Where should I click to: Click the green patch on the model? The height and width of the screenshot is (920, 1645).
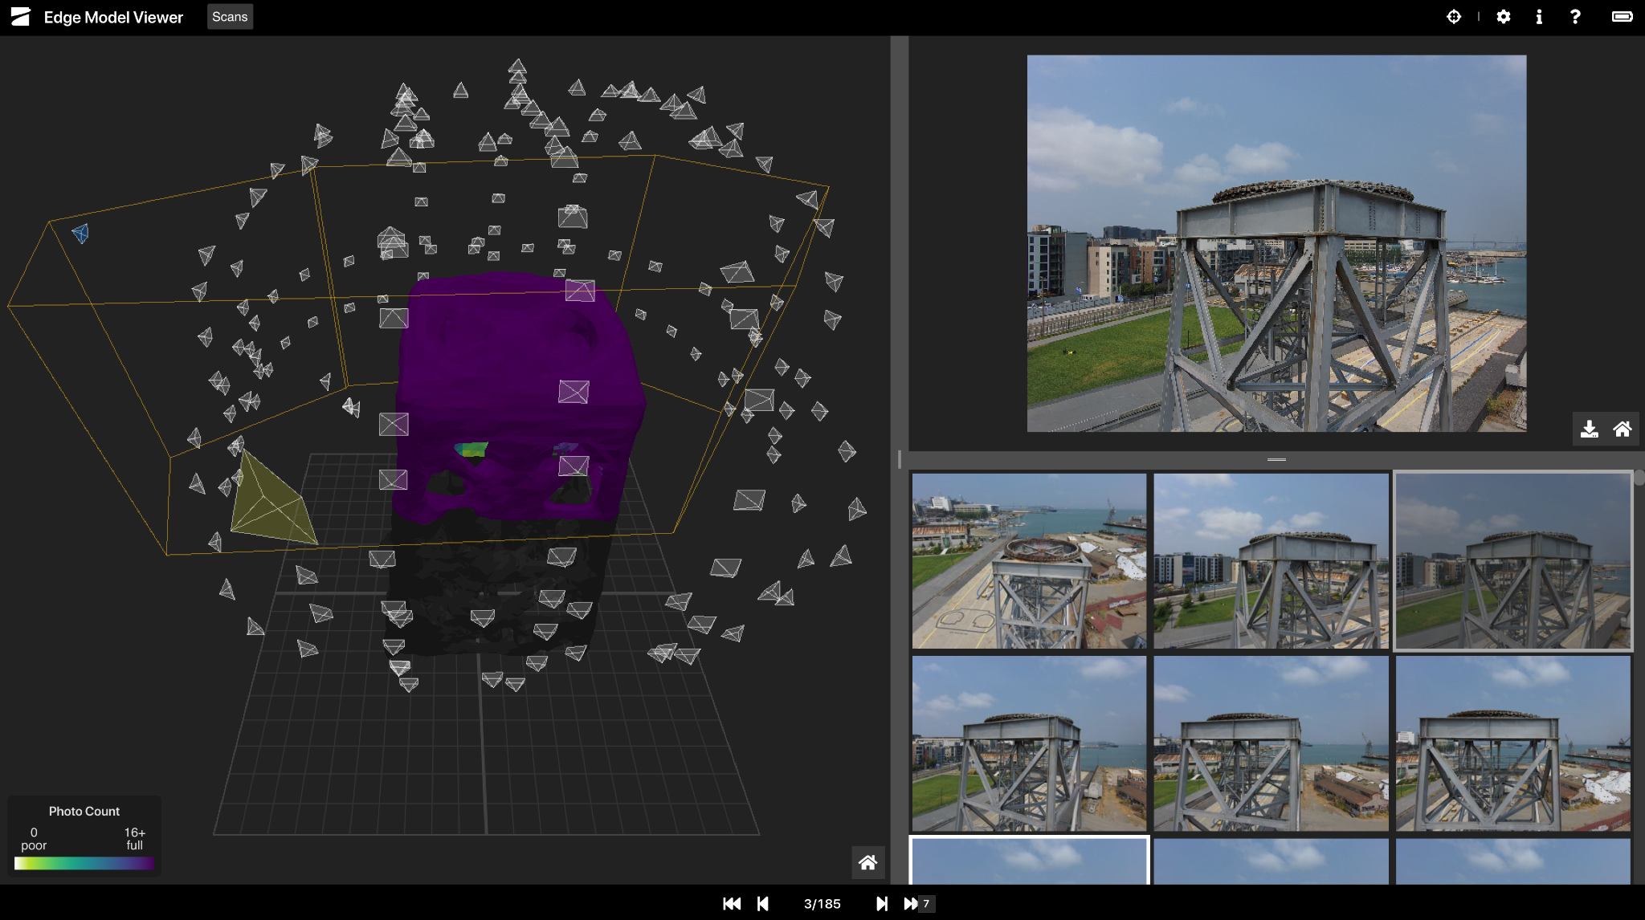(x=471, y=450)
